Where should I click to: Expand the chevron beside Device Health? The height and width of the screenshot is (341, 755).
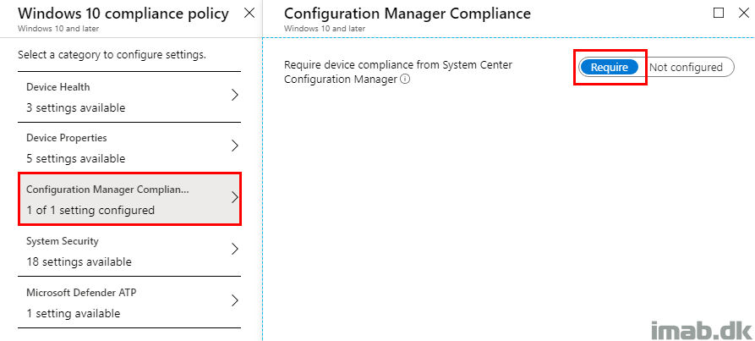[235, 95]
